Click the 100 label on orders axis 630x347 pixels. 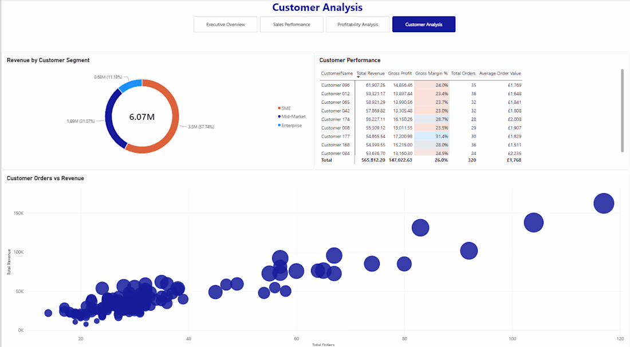[512, 338]
